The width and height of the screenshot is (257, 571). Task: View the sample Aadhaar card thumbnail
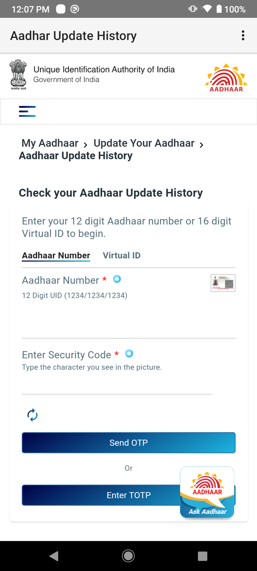tap(223, 283)
